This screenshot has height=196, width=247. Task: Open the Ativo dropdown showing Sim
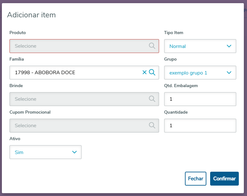click(x=41, y=152)
